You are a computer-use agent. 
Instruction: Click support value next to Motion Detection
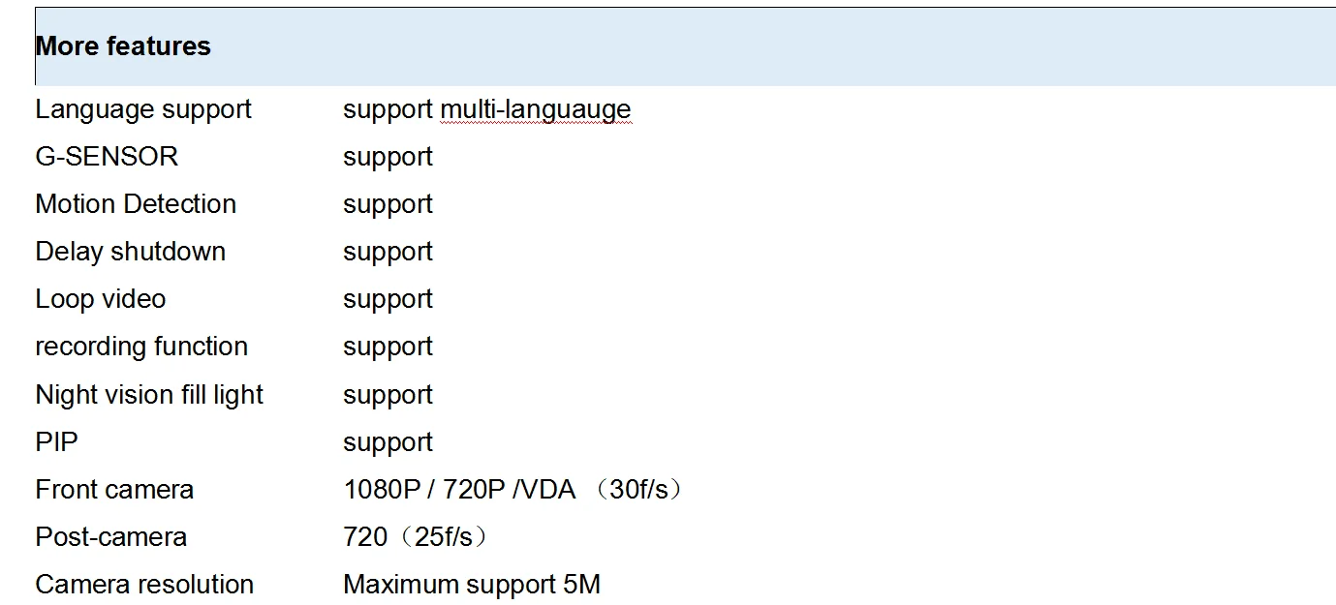(x=388, y=205)
